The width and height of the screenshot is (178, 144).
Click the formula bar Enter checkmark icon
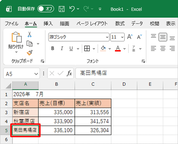(x=61, y=73)
